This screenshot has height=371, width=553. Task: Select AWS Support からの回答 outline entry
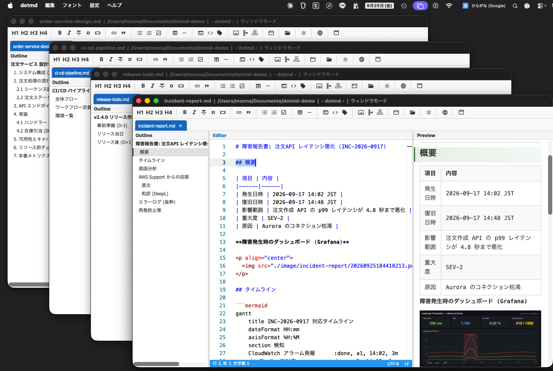click(x=164, y=177)
